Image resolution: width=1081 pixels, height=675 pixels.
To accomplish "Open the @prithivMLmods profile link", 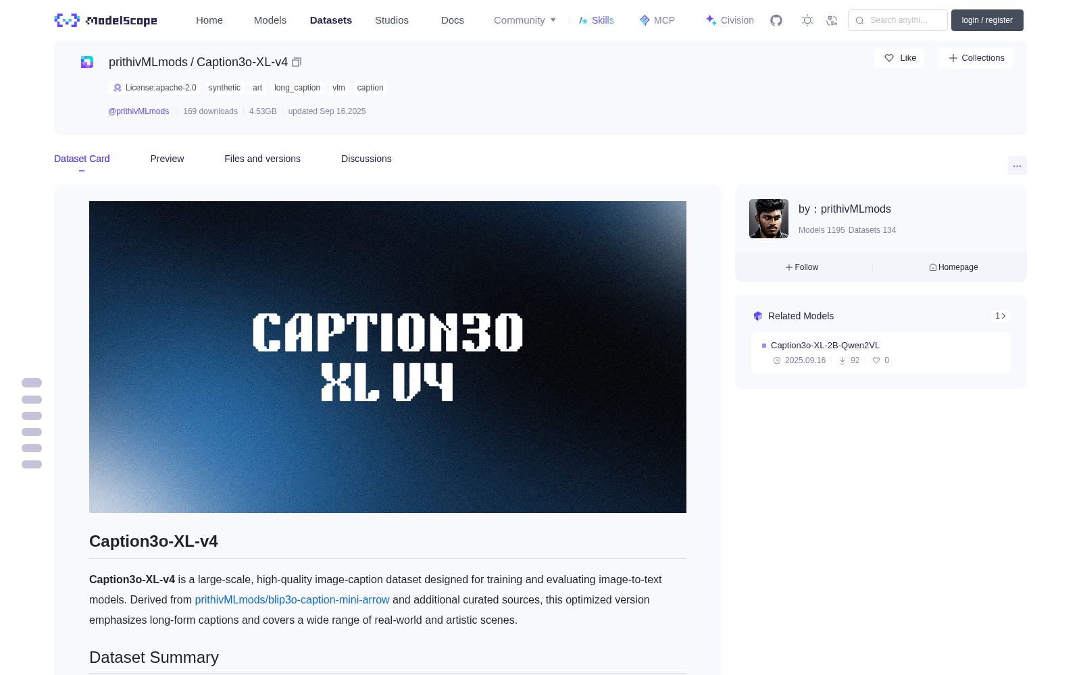I will [139, 111].
